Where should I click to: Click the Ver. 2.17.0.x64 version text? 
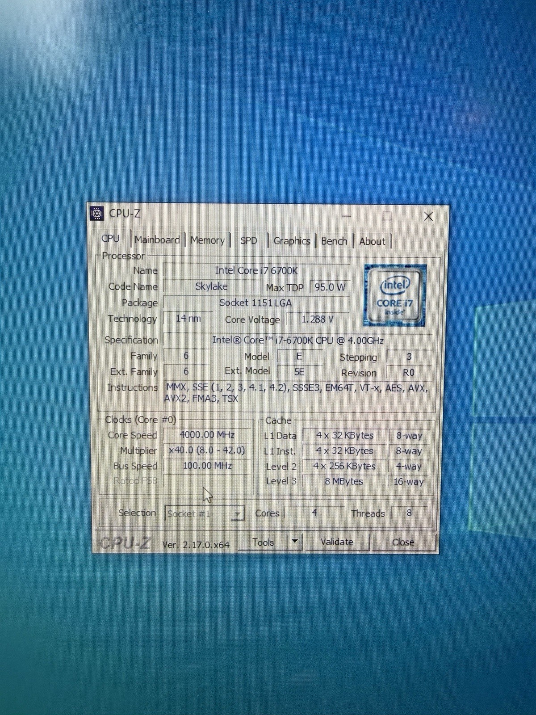pyautogui.click(x=196, y=545)
